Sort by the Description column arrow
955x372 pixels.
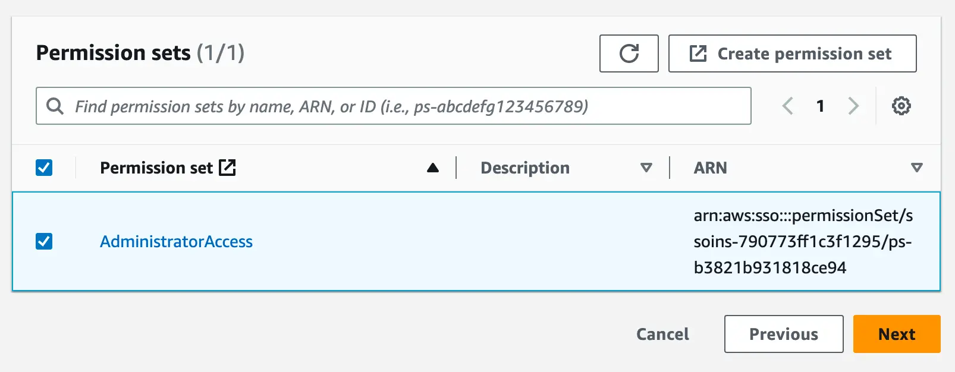point(646,168)
